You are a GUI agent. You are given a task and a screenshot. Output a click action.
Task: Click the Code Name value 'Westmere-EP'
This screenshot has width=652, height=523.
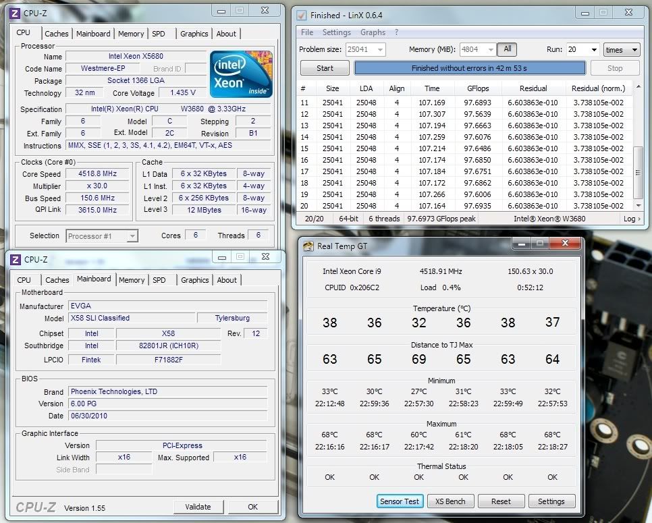tap(103, 68)
